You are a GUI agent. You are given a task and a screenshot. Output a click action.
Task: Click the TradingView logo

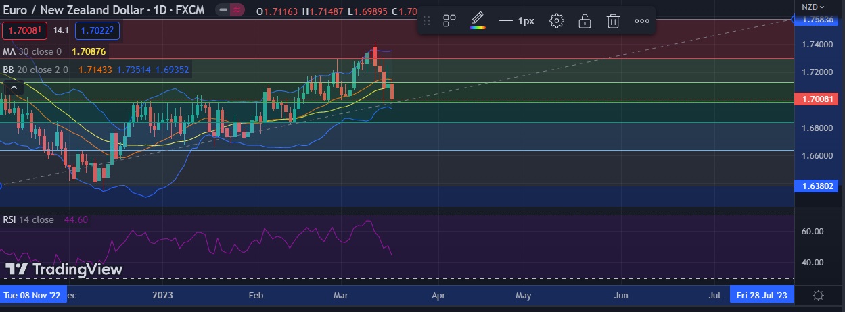pos(64,269)
